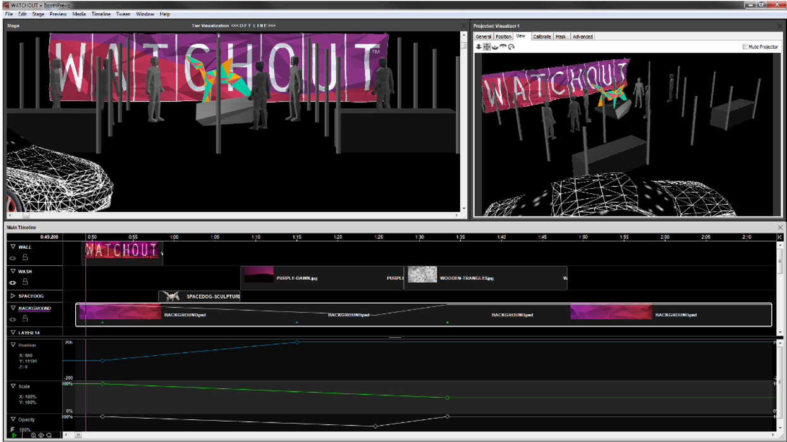Select the pan/move view tool icon
787x442 pixels.
487,47
